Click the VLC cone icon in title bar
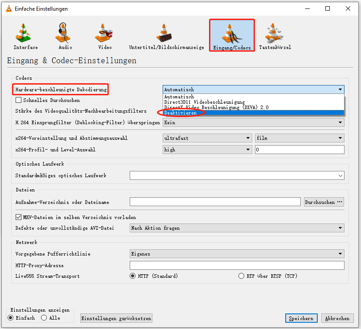 9,9
